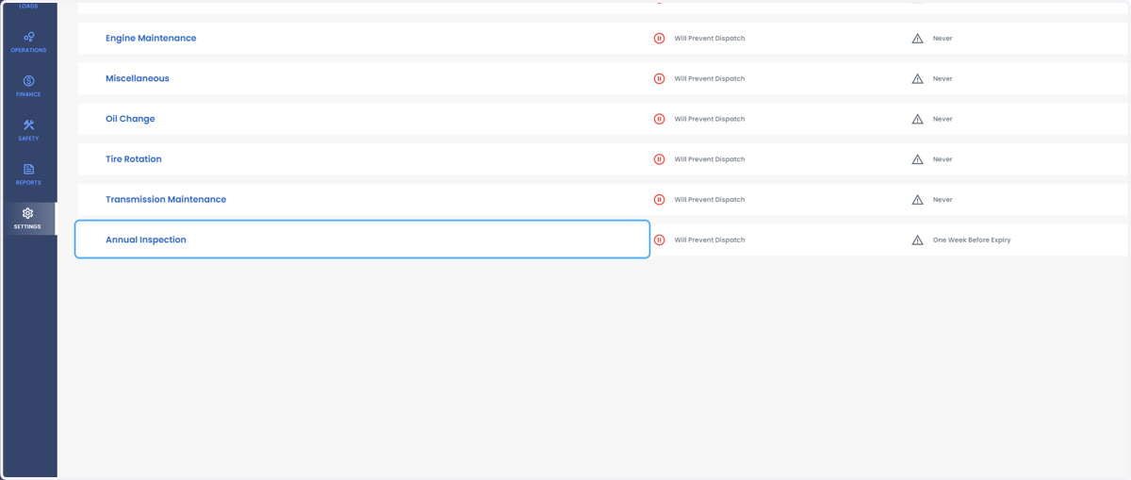Click the warning triangle for Engine Maintenance

pos(917,39)
